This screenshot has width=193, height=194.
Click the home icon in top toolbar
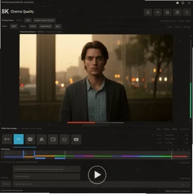[x=148, y=12]
